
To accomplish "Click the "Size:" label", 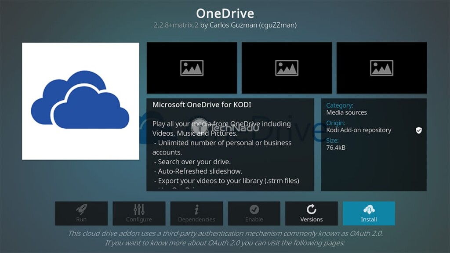I will pos(332,140).
